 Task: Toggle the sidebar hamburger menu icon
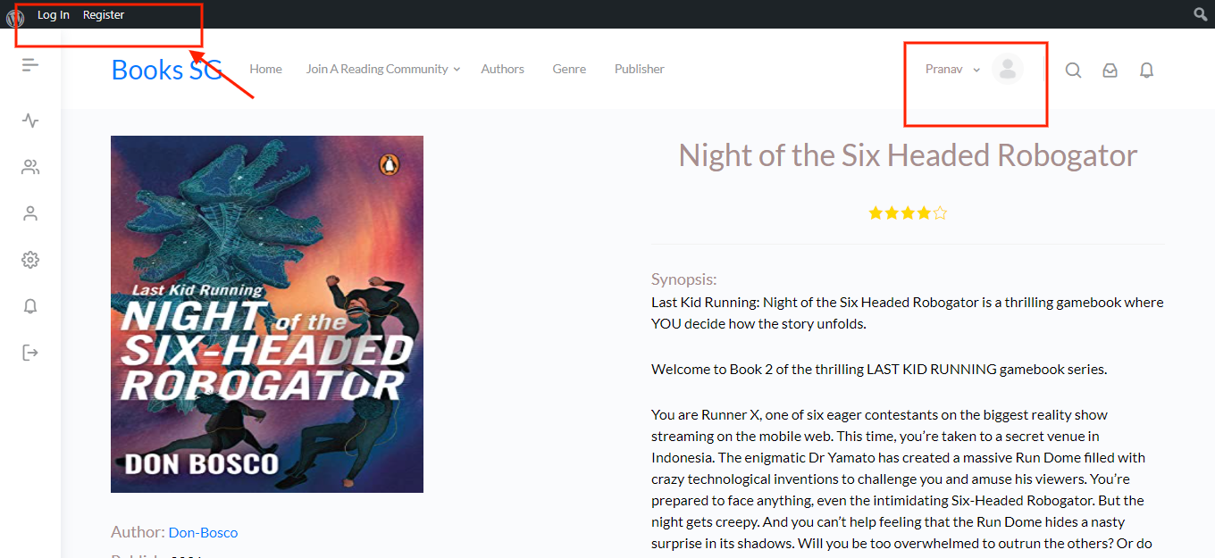coord(30,64)
